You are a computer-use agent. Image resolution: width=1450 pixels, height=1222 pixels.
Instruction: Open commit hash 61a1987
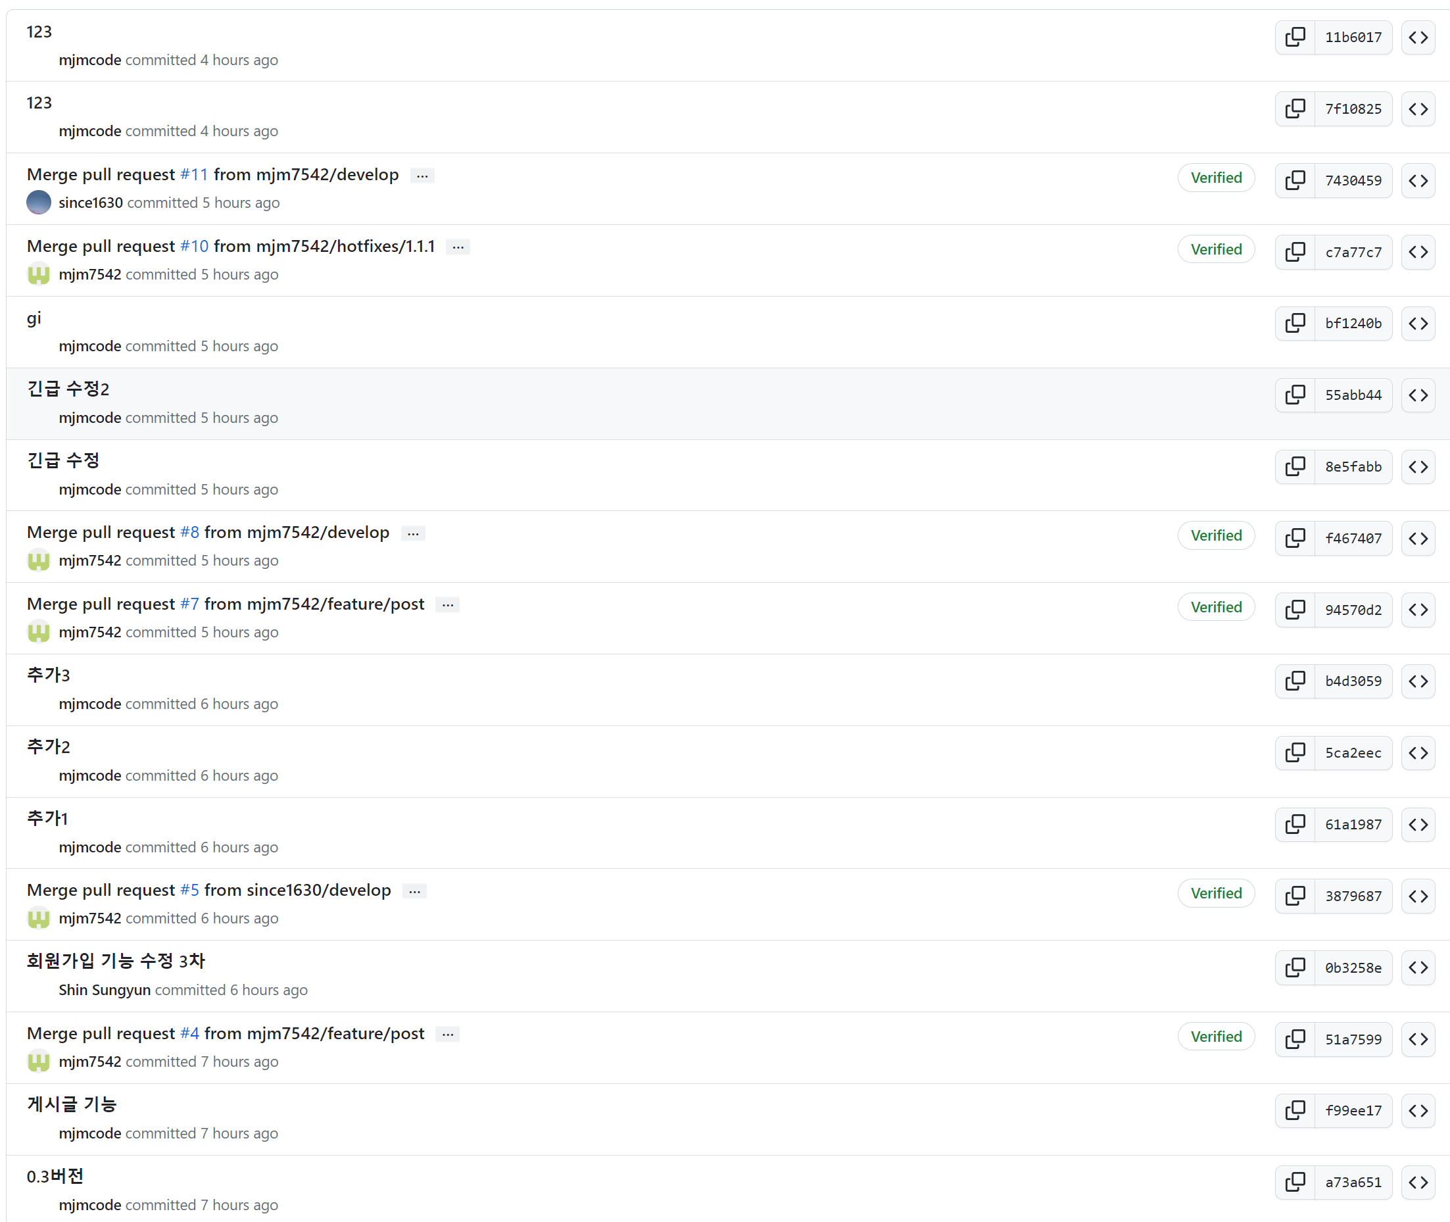[1353, 825]
